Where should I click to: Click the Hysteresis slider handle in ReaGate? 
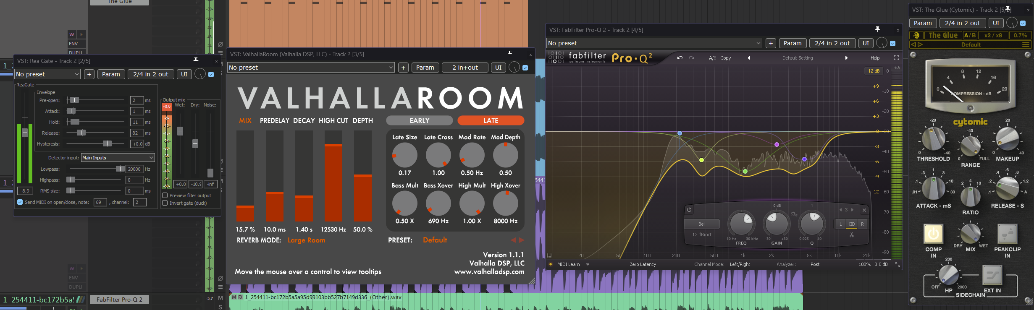click(x=108, y=143)
